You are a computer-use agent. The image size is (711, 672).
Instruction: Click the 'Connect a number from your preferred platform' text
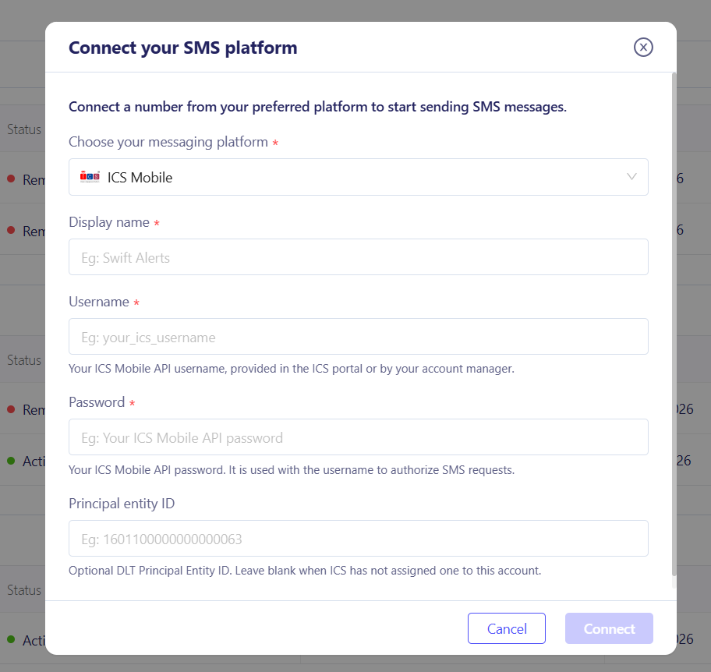(x=317, y=107)
